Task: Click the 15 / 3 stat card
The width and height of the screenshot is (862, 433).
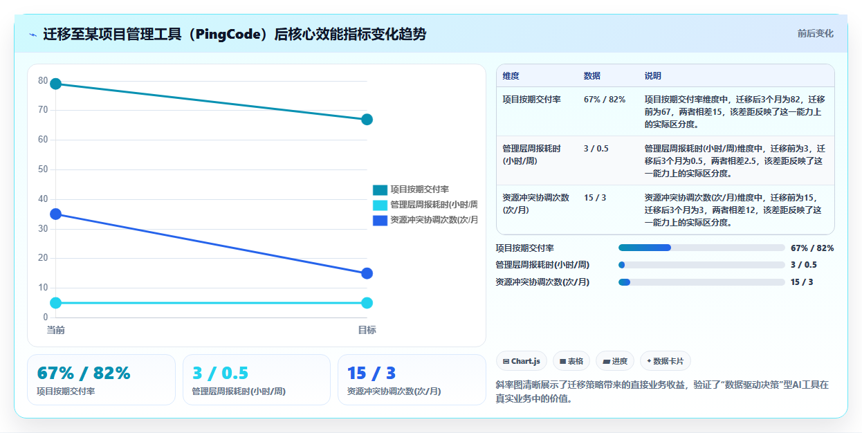Action: pos(412,380)
